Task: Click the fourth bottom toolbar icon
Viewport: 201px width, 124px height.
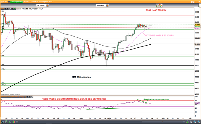Action: pos(14,122)
